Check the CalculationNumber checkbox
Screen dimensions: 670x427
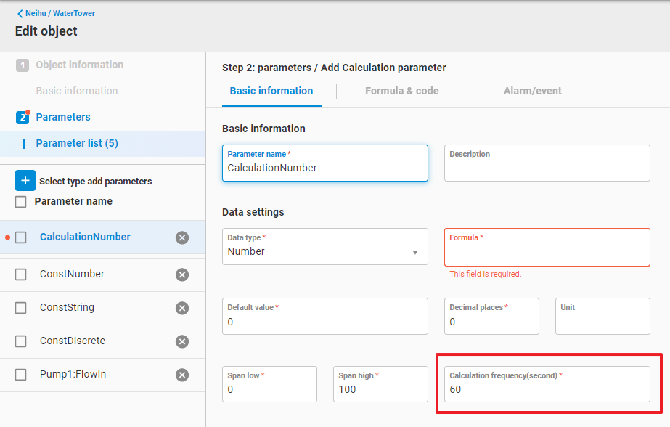[x=21, y=237]
